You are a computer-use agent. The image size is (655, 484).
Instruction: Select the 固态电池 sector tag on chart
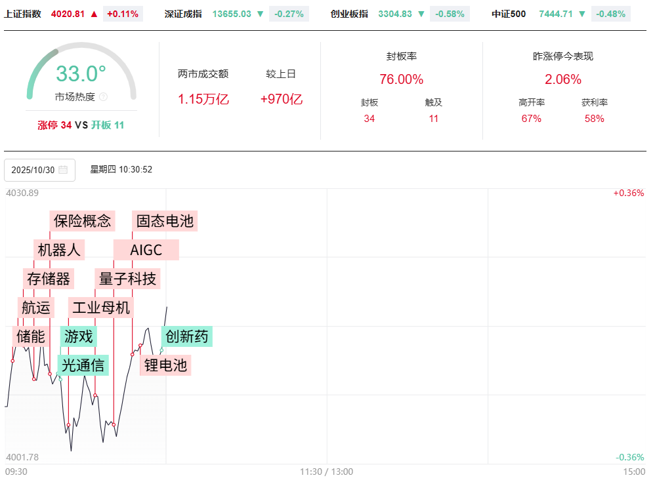[x=165, y=221]
